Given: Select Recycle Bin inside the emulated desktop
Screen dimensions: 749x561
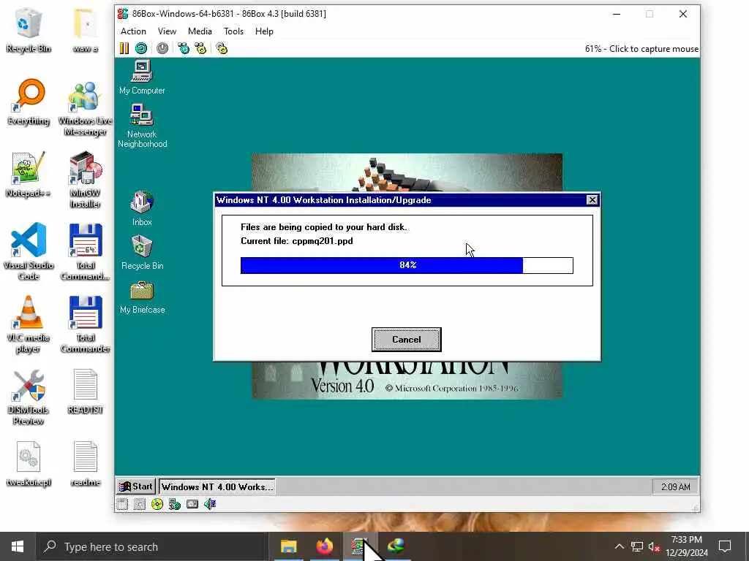Looking at the screenshot, I should [x=142, y=253].
